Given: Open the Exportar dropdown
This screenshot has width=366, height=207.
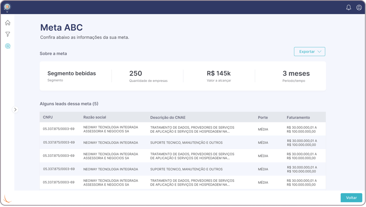Looking at the screenshot, I should click(309, 52).
